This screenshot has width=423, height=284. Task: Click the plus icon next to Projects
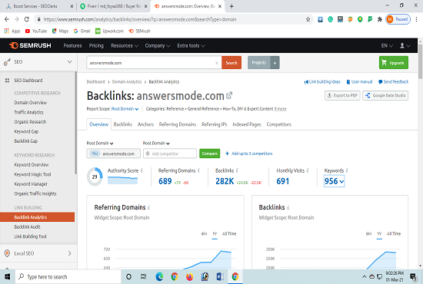point(275,63)
